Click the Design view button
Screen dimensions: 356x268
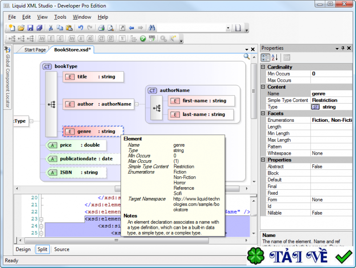click(23, 249)
